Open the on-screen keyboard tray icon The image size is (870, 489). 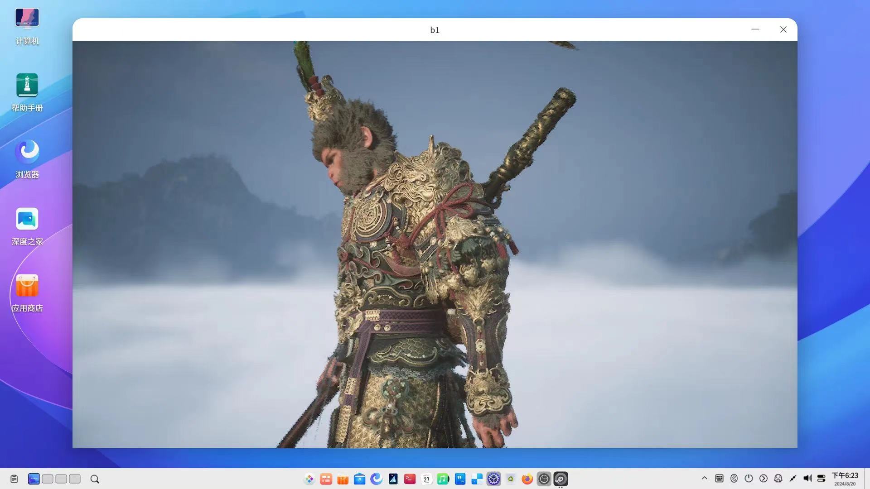[719, 479]
